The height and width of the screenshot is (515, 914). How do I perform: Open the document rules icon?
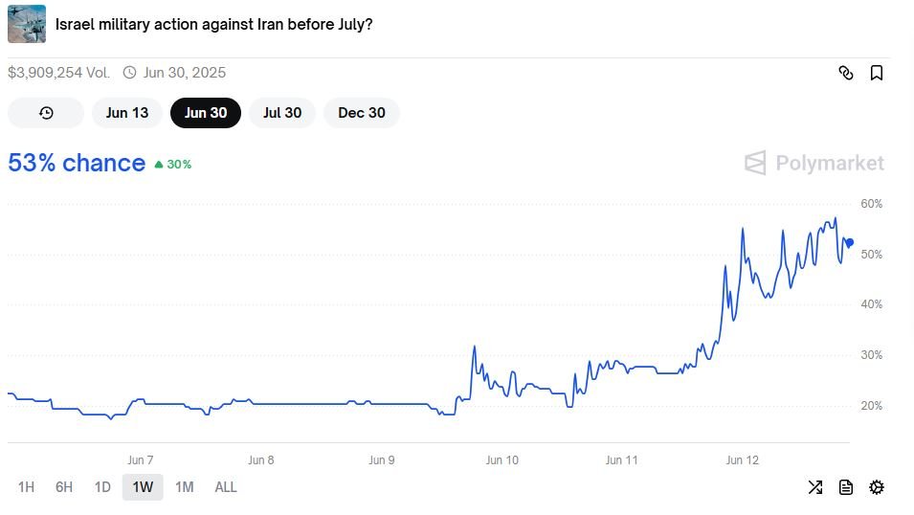click(x=846, y=487)
